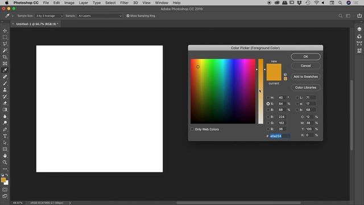364x205 pixels.
Task: Open the Sample Size dropdown
Action: point(49,16)
